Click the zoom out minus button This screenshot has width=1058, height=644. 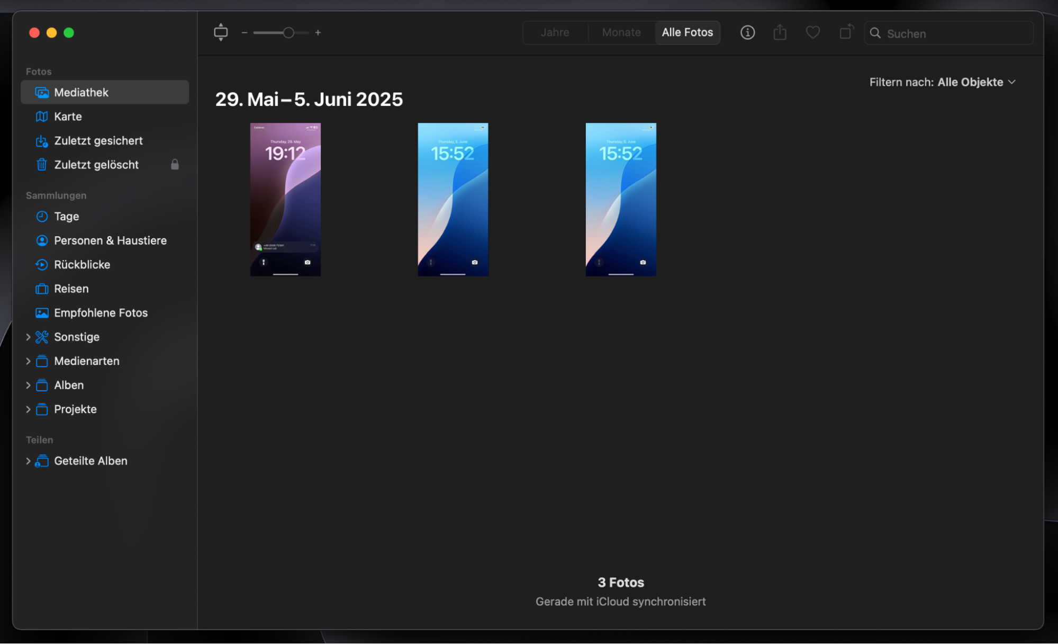tap(245, 33)
